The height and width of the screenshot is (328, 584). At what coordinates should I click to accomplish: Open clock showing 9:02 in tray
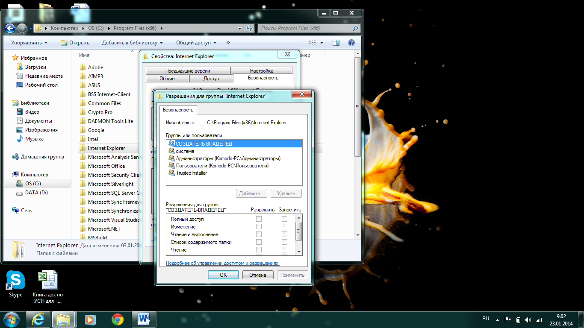pyautogui.click(x=561, y=319)
